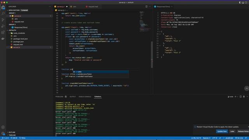Open the Docker view in activity bar
The width and height of the screenshot is (249, 140).
(3, 38)
